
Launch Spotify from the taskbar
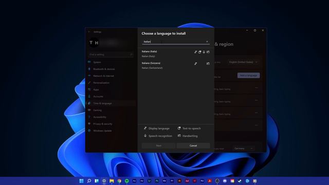tap(127, 181)
